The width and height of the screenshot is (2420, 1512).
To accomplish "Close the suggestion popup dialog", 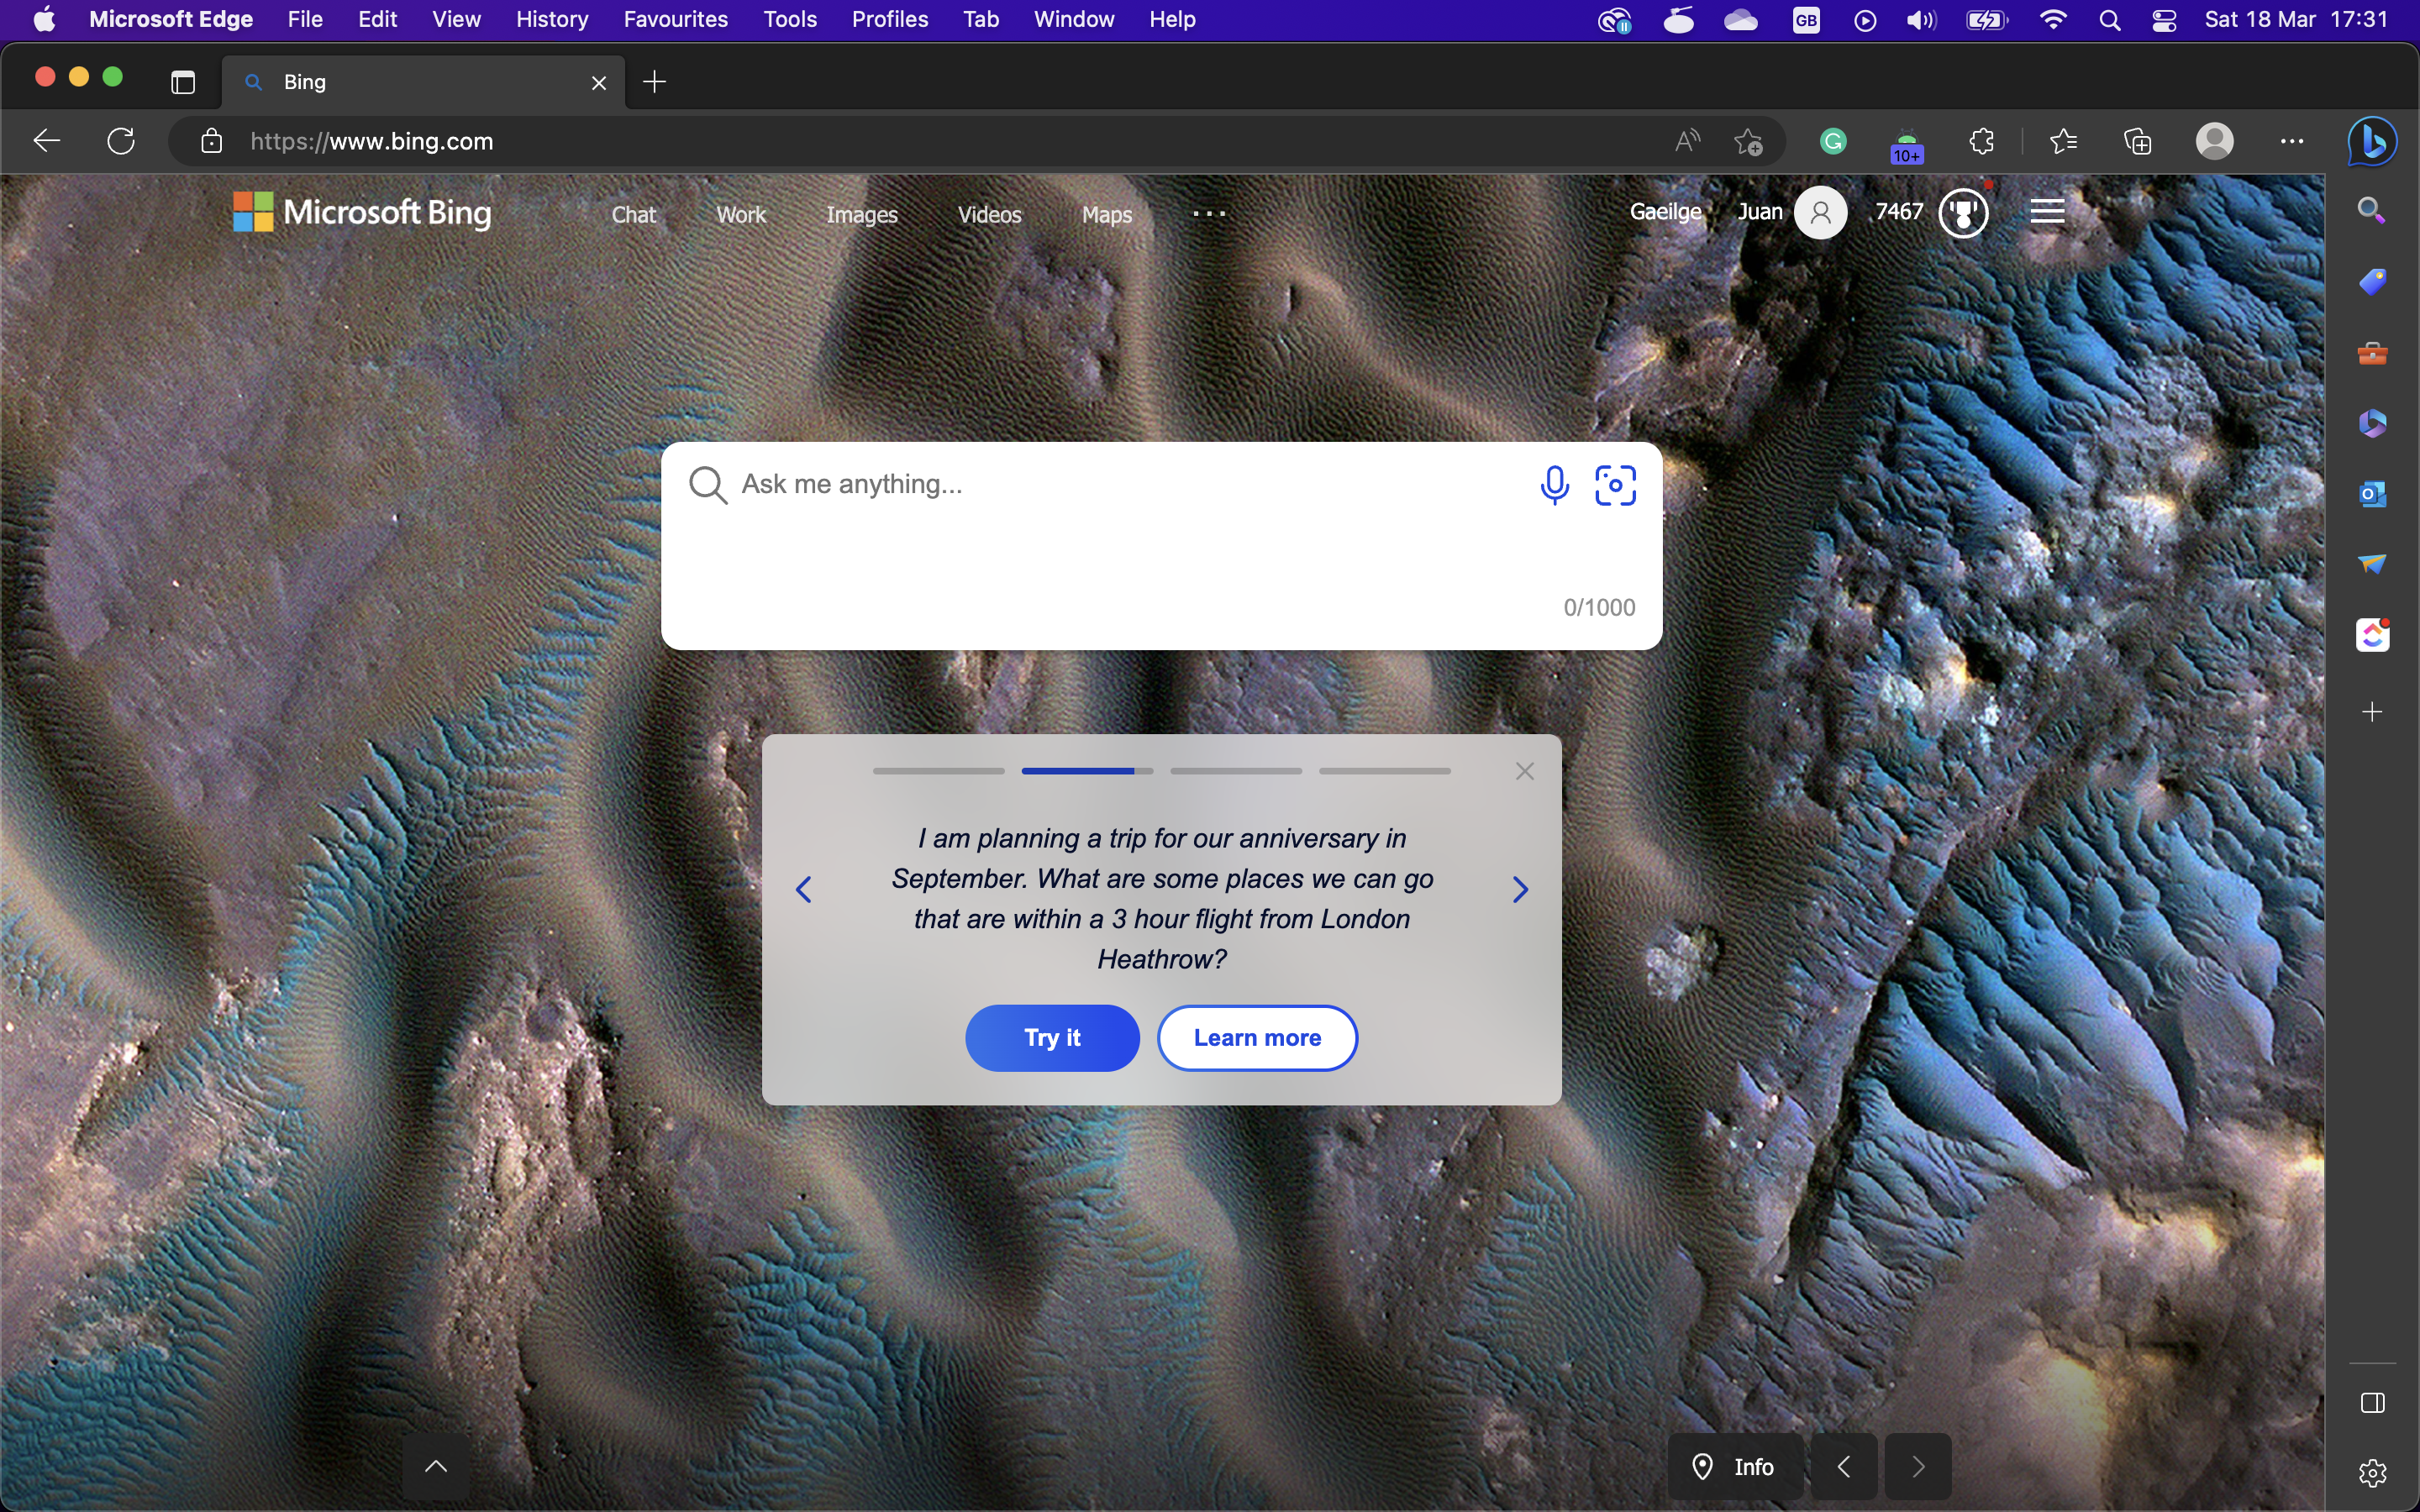I will (1524, 770).
